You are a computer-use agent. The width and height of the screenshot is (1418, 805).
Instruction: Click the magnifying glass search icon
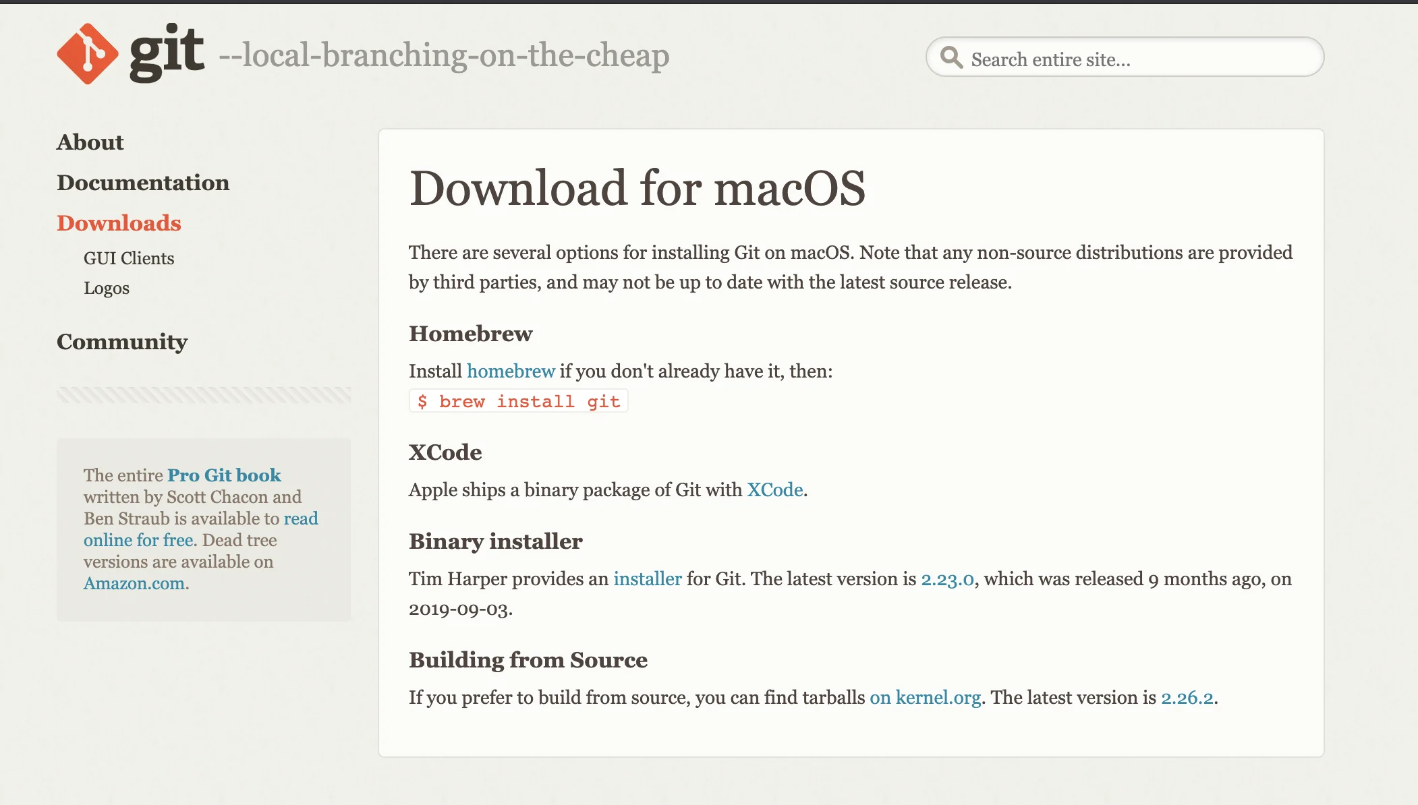pyautogui.click(x=951, y=57)
